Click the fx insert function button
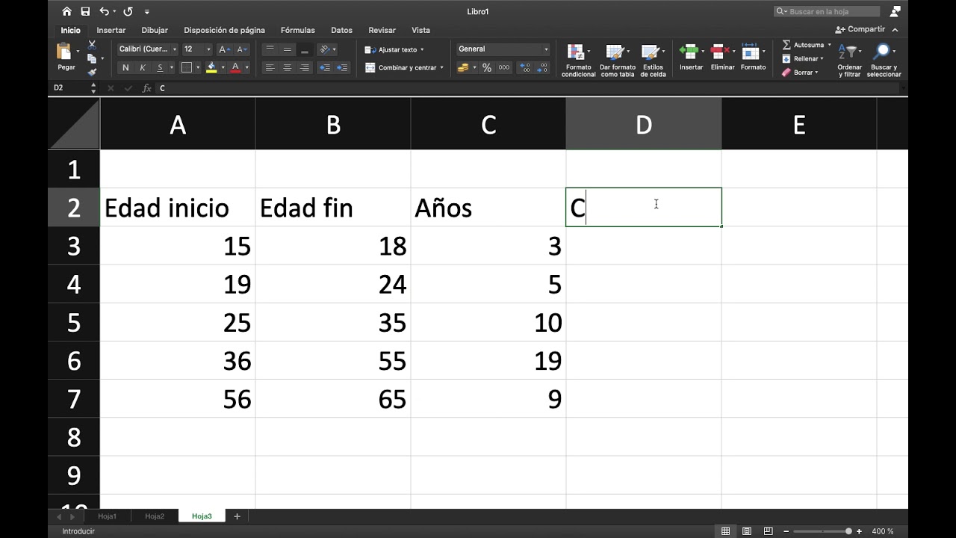This screenshot has width=956, height=538. coord(146,88)
